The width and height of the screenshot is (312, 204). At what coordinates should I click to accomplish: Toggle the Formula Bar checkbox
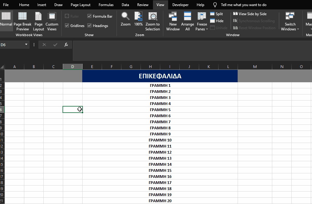[x=90, y=16]
